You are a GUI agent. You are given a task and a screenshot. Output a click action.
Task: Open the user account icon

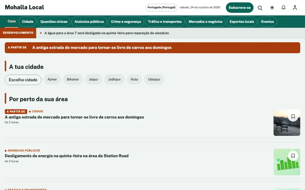pos(295,8)
